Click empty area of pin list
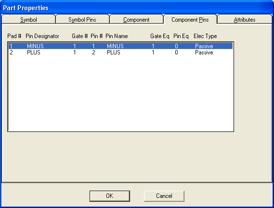 tap(120, 92)
